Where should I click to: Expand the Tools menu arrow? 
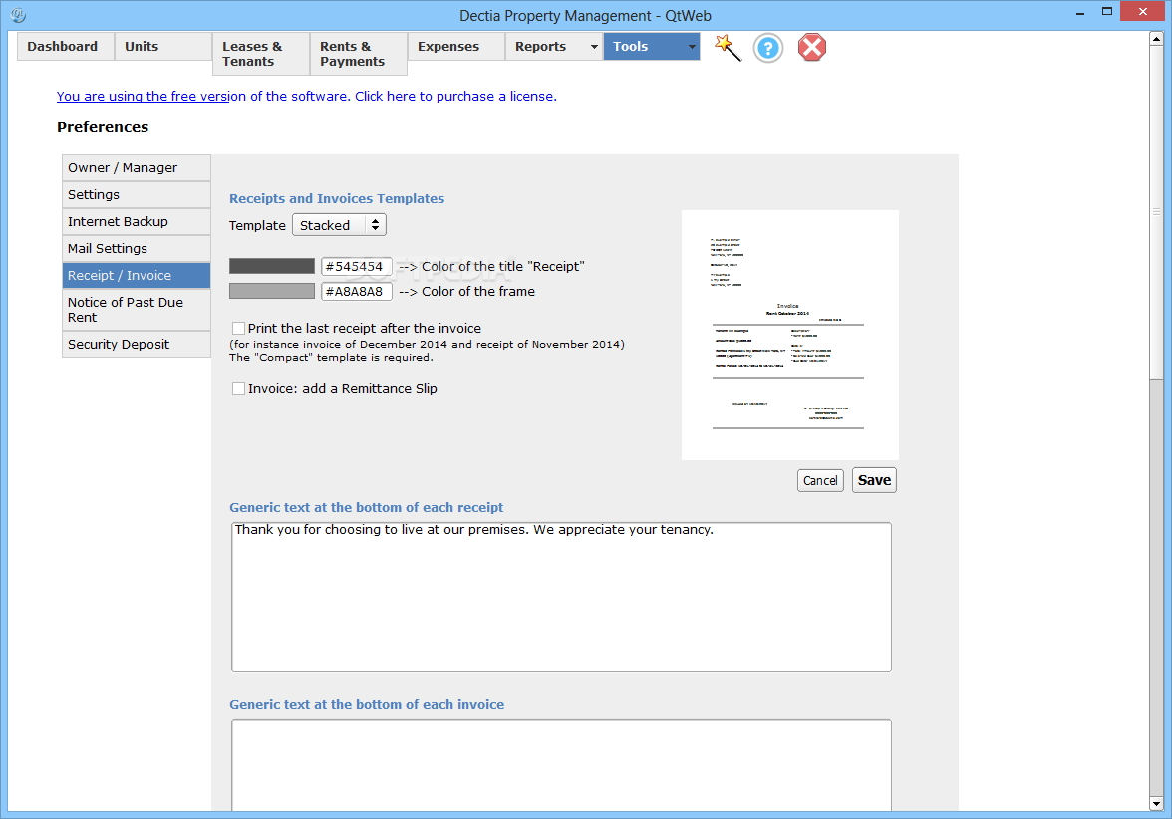tap(692, 46)
